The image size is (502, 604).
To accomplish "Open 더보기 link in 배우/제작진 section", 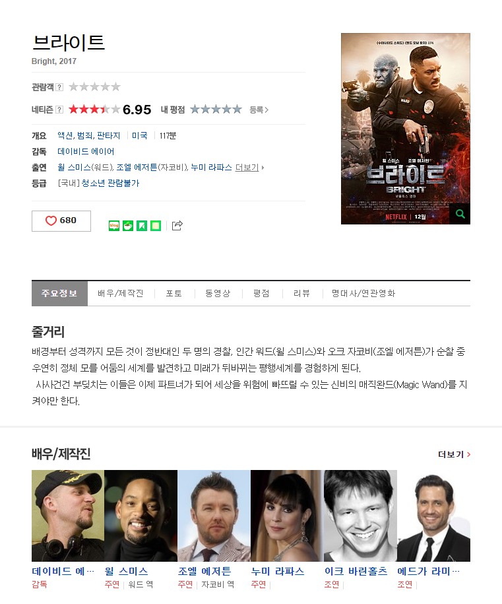I will (455, 455).
